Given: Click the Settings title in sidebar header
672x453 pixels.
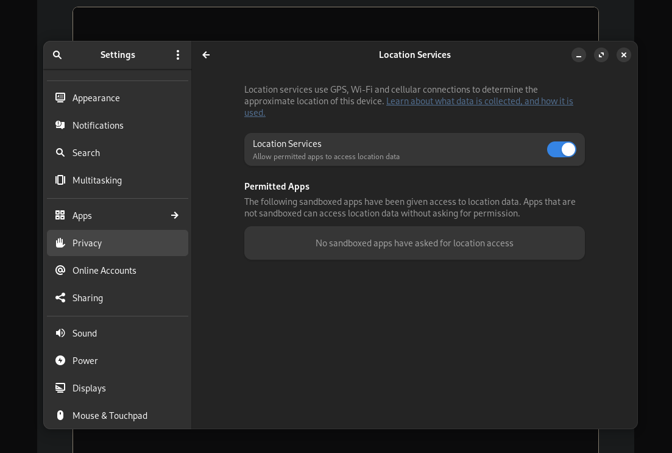Looking at the screenshot, I should [118, 55].
